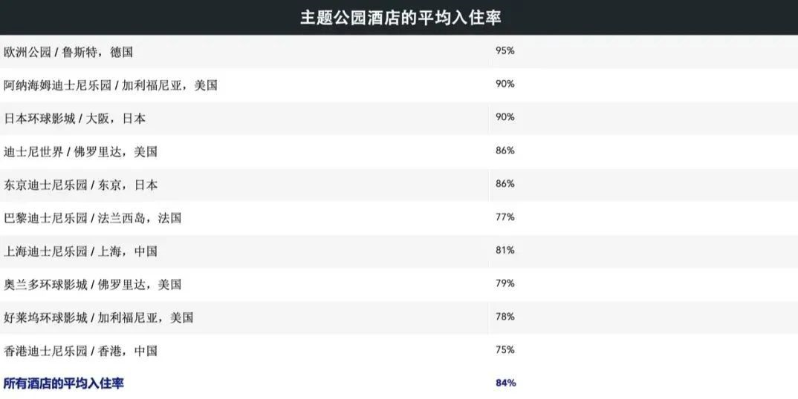This screenshot has height=399, width=798.
Task: Select 奥兰多环球影城 / 佛罗里达，美国 row
Action: pos(399,284)
